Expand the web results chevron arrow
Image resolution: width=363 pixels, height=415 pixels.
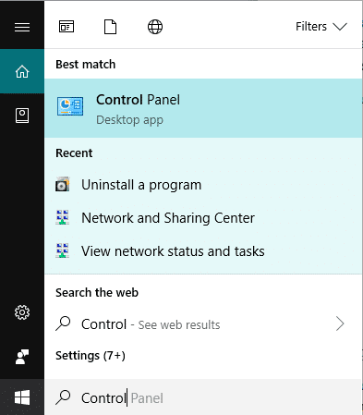[x=340, y=323]
